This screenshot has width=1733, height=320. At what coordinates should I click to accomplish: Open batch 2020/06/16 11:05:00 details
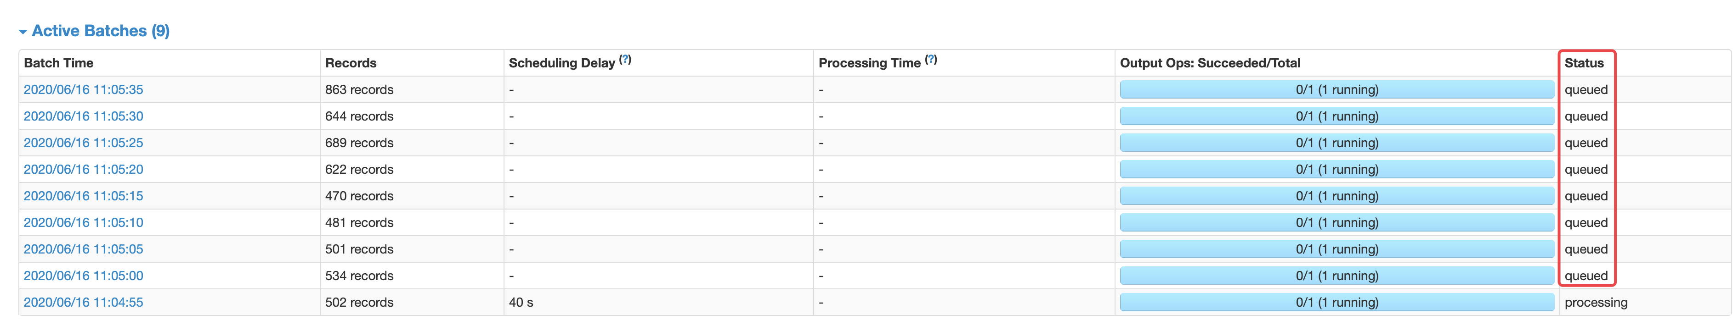(x=83, y=276)
